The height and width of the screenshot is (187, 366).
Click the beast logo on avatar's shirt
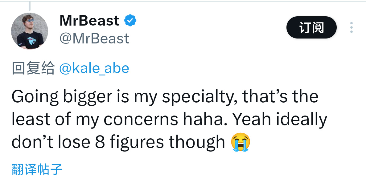click(32, 41)
